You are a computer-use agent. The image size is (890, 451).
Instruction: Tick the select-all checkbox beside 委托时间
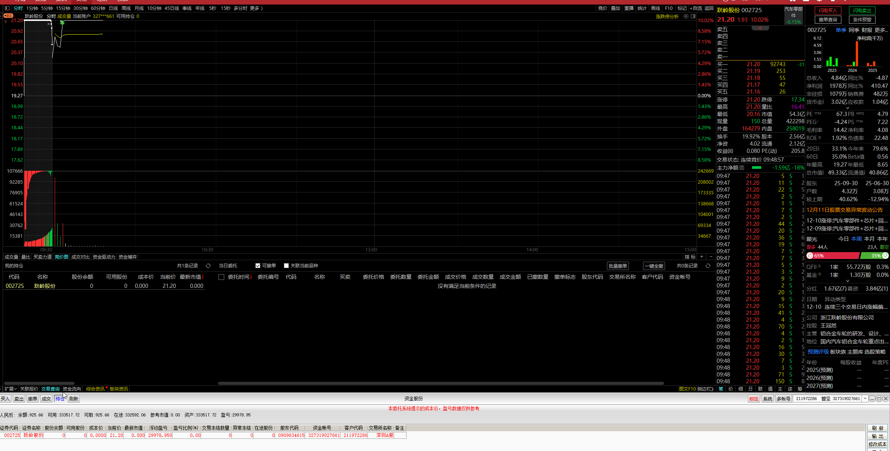point(221,277)
